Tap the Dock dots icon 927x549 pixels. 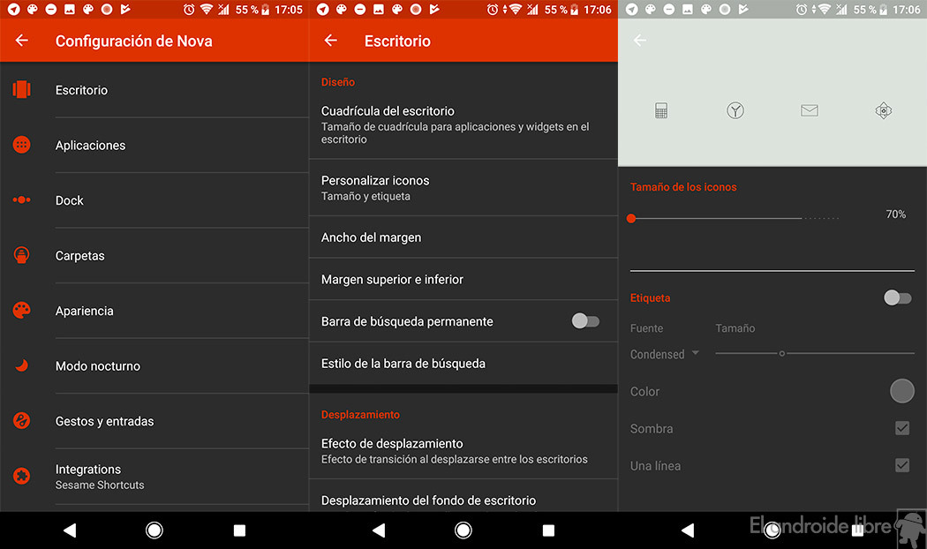[22, 199]
